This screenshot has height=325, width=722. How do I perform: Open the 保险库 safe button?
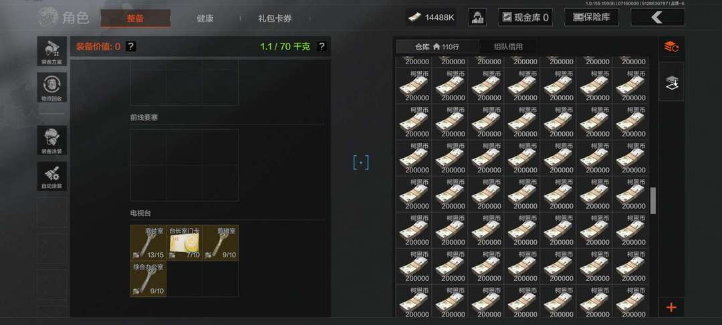click(591, 17)
